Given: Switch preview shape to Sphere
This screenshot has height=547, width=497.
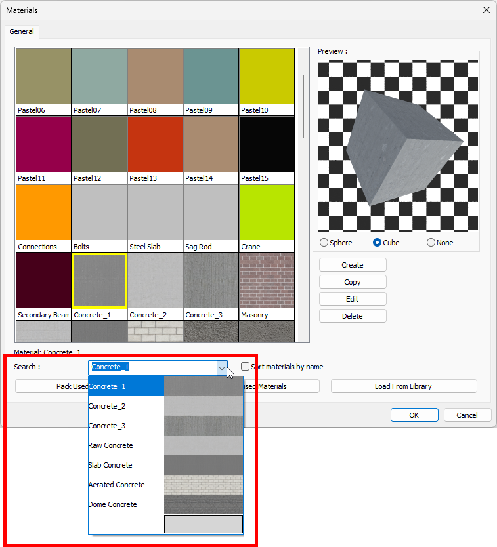Looking at the screenshot, I should tap(324, 243).
